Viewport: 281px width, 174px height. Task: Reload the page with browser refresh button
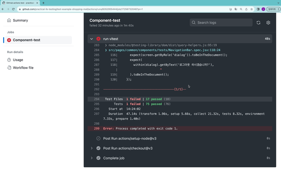coord(13,9)
